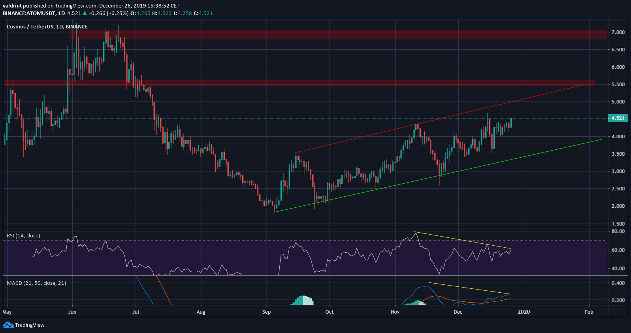The image size is (631, 333).
Task: Click the 6.000 price axis label
Action: point(618,67)
